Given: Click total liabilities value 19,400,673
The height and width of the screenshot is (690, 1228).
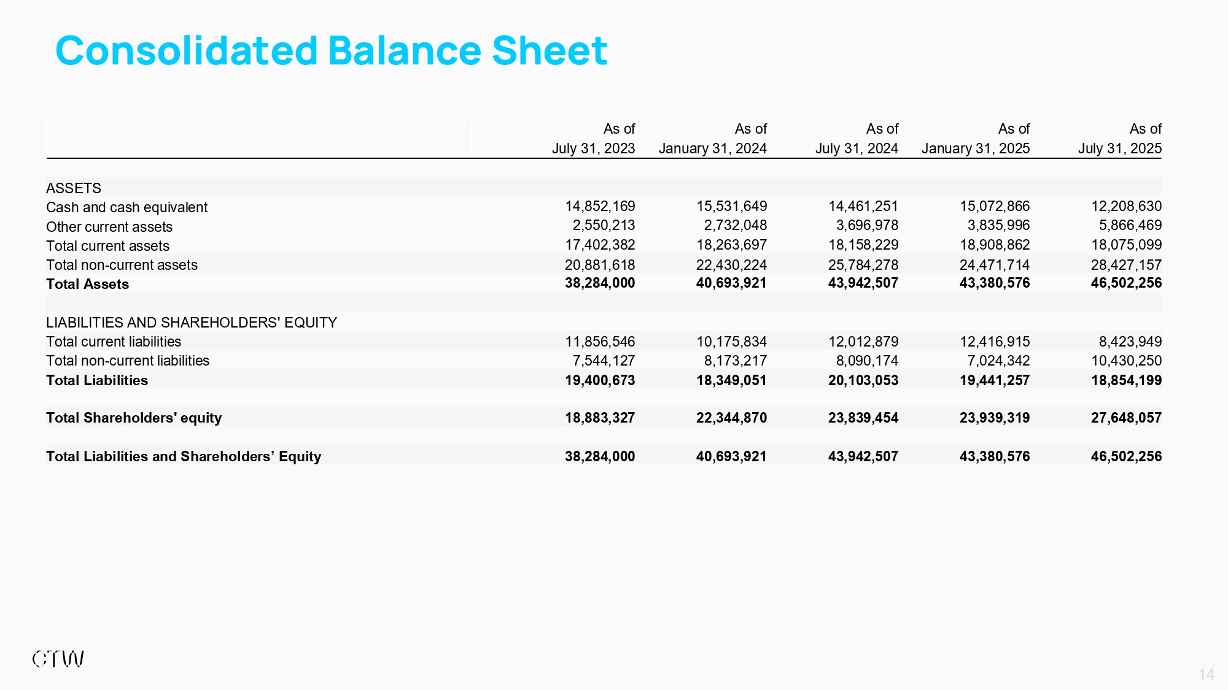Looking at the screenshot, I should click(x=599, y=380).
